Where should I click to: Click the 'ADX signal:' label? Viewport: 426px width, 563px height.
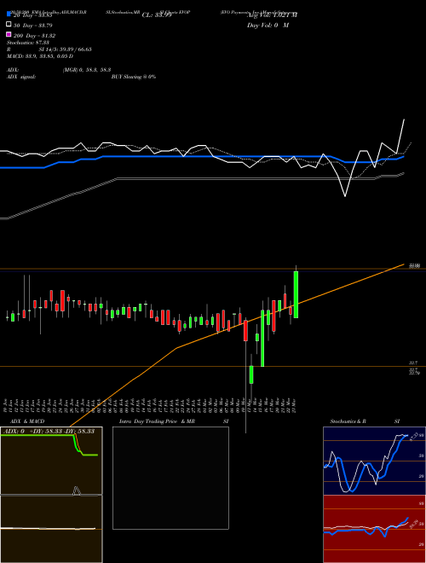(x=21, y=77)
